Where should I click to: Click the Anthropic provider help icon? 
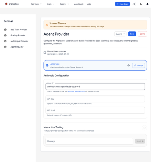click(128, 65)
